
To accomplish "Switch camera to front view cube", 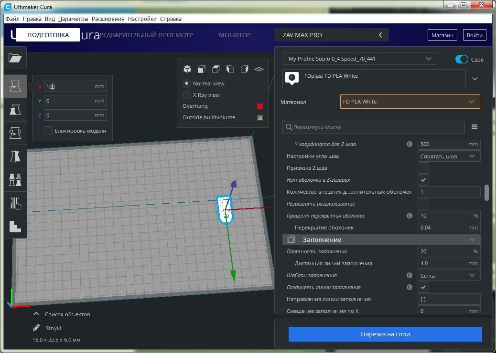I will coord(202,69).
